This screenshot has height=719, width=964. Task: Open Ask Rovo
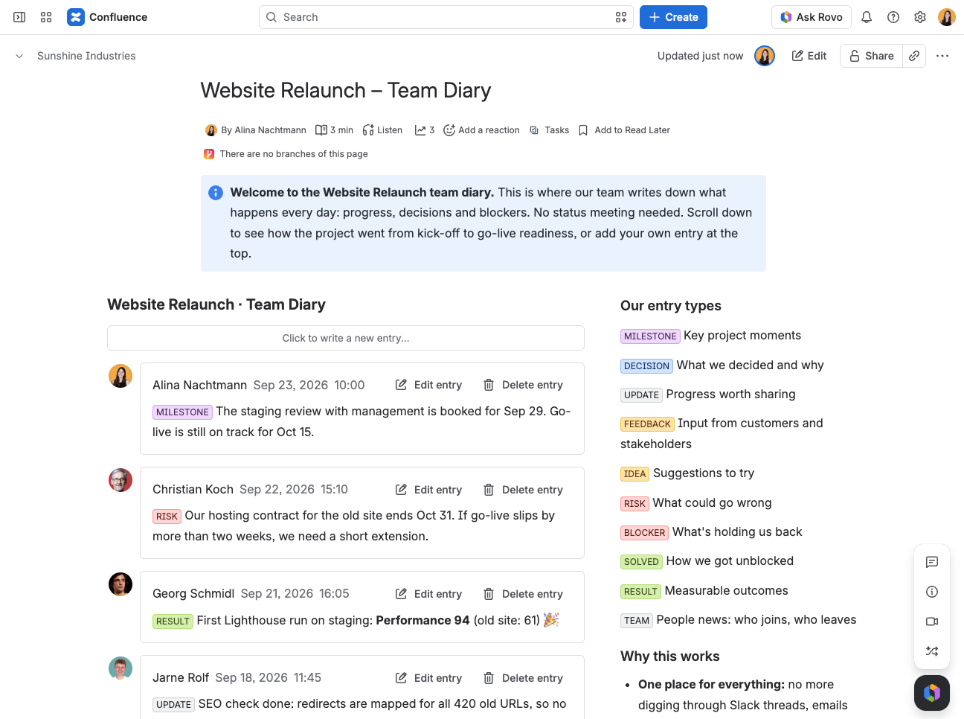pos(812,17)
